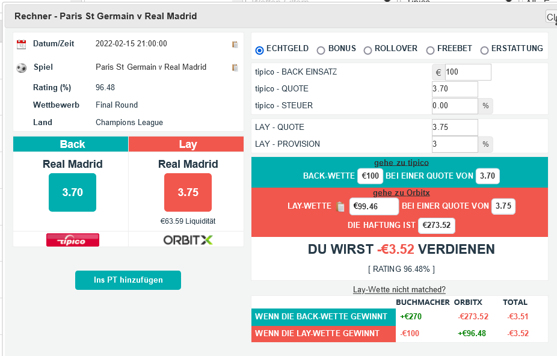Click the -€273.52 OrbitX cell

[x=473, y=316]
